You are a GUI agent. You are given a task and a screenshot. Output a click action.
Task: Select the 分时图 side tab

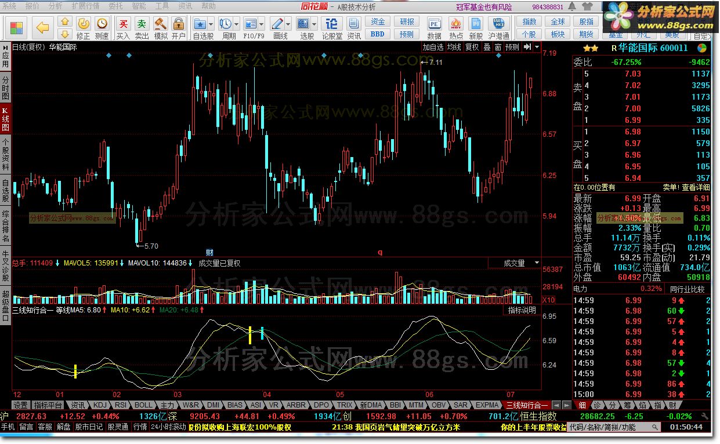coord(5,88)
